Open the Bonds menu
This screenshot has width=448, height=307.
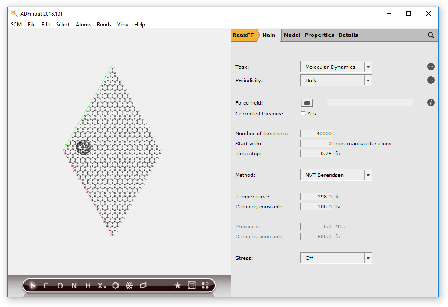[104, 25]
